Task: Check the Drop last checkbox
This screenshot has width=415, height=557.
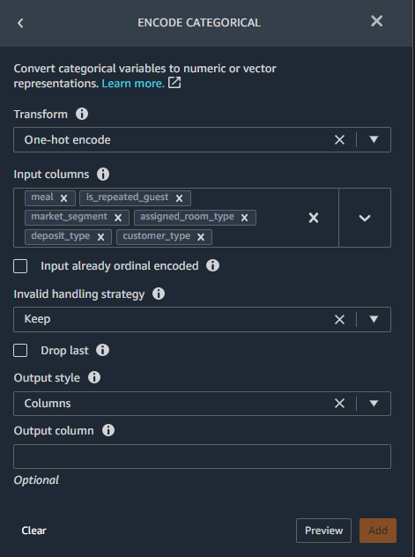Action: [x=20, y=350]
